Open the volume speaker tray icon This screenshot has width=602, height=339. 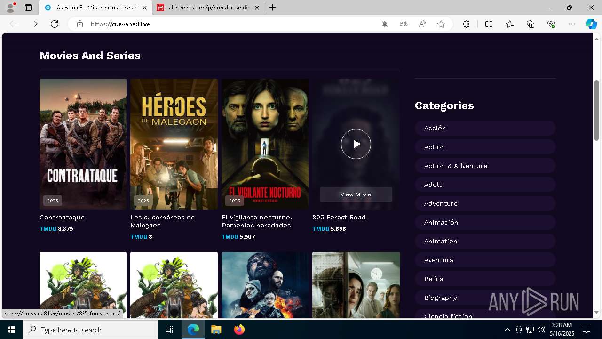point(541,330)
